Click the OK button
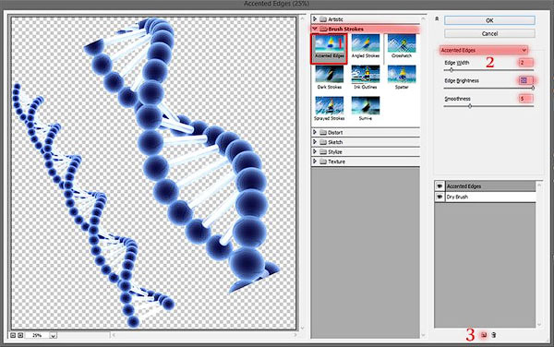554x347 pixels. (489, 20)
